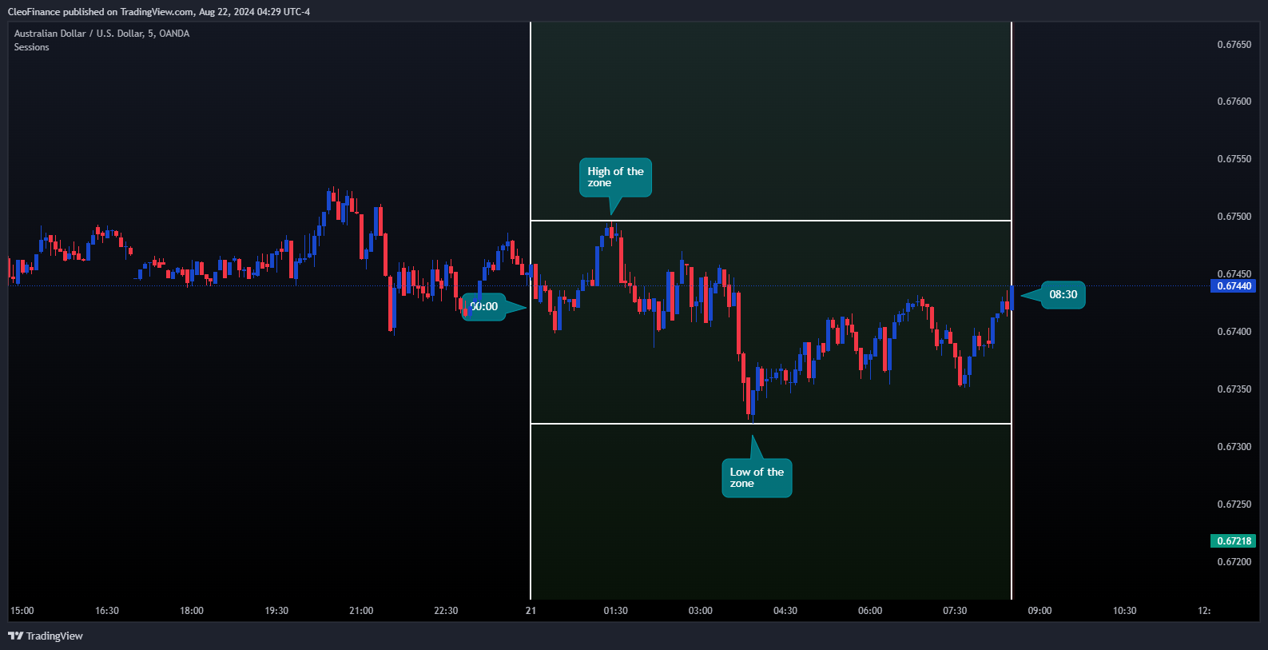Click the 0.67200 price axis label

coord(1234,562)
